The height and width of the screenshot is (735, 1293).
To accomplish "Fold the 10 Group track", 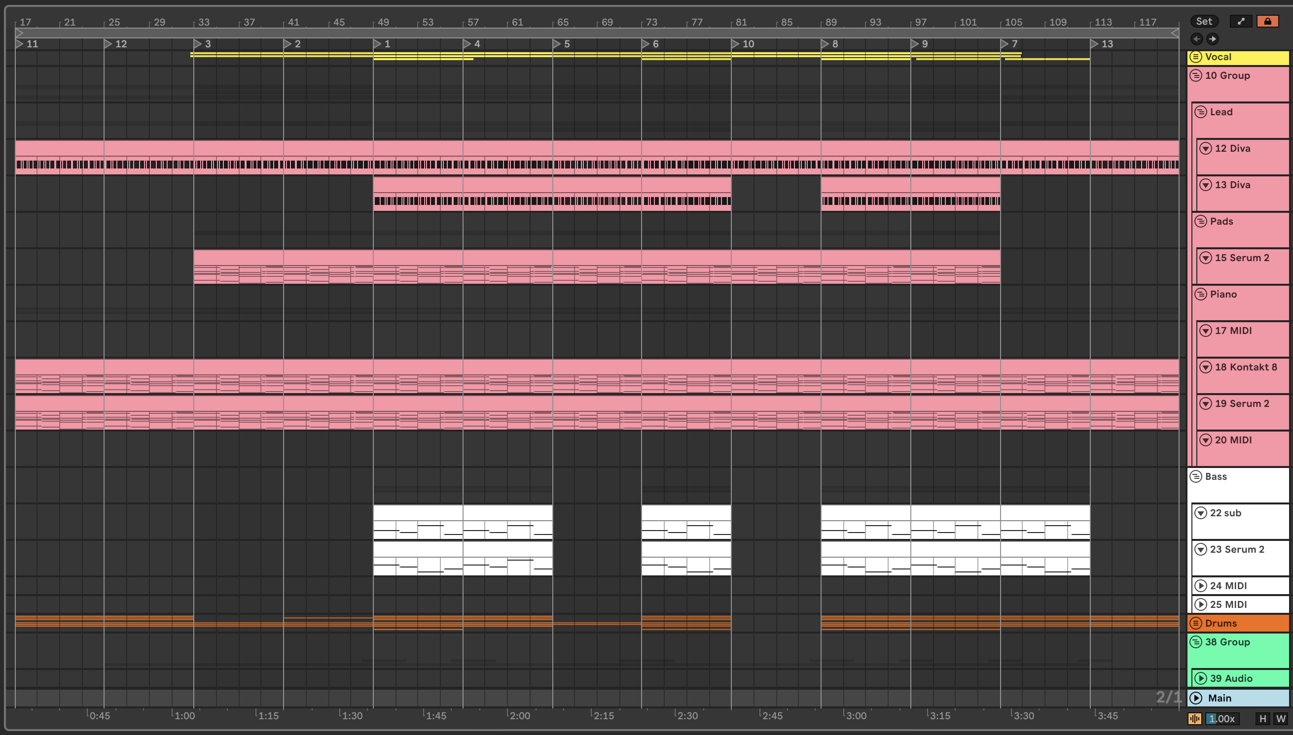I will 1195,76.
